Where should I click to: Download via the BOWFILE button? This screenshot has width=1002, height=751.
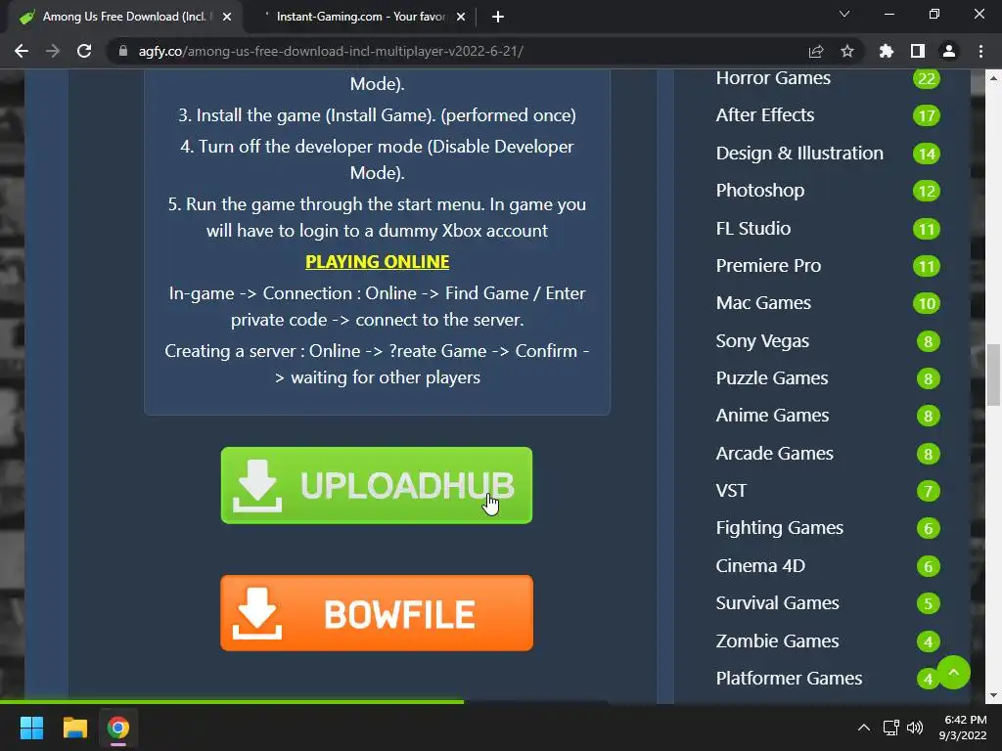377,613
